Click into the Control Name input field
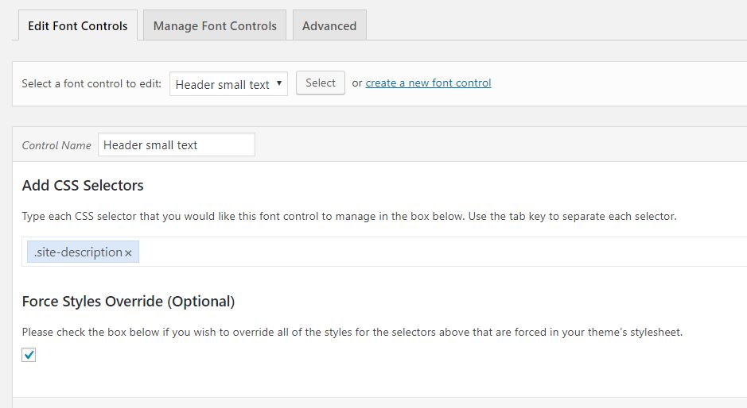This screenshot has height=408, width=747. click(177, 144)
